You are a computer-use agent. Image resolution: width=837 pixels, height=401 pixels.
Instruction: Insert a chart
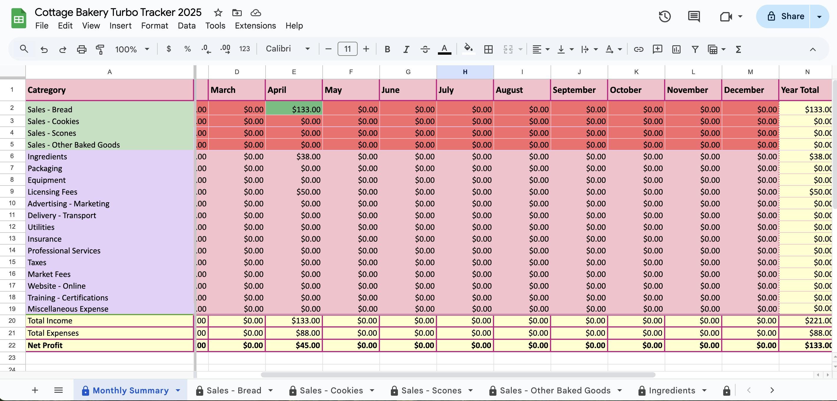tap(676, 49)
